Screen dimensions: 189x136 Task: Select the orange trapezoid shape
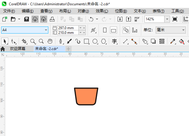[86, 96]
